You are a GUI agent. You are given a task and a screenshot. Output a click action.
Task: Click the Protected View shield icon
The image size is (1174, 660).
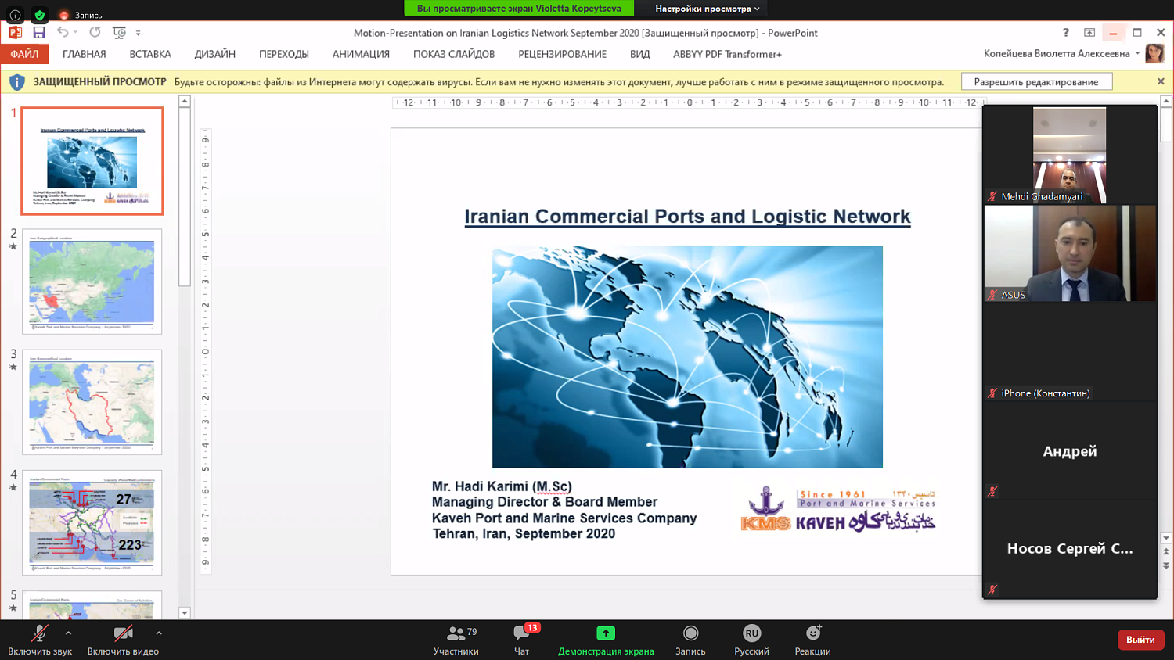(16, 81)
